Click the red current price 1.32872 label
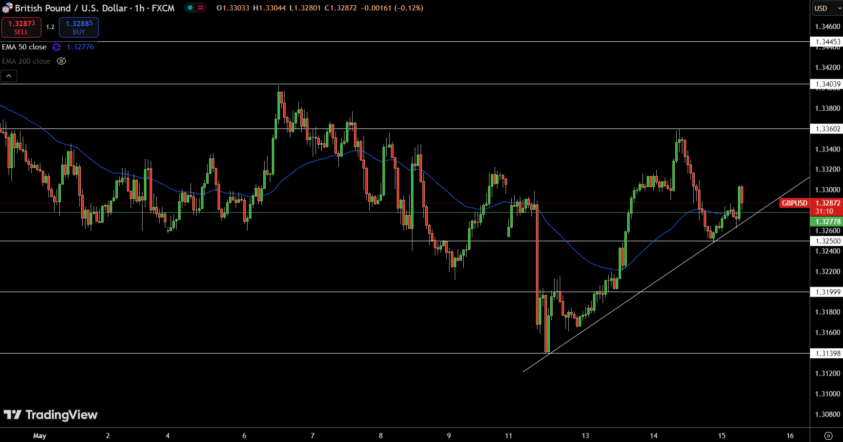 tap(828, 203)
